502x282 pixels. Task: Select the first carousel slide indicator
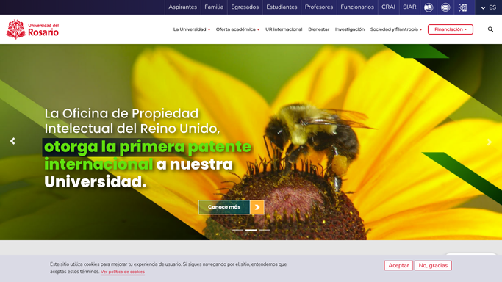click(x=237, y=230)
